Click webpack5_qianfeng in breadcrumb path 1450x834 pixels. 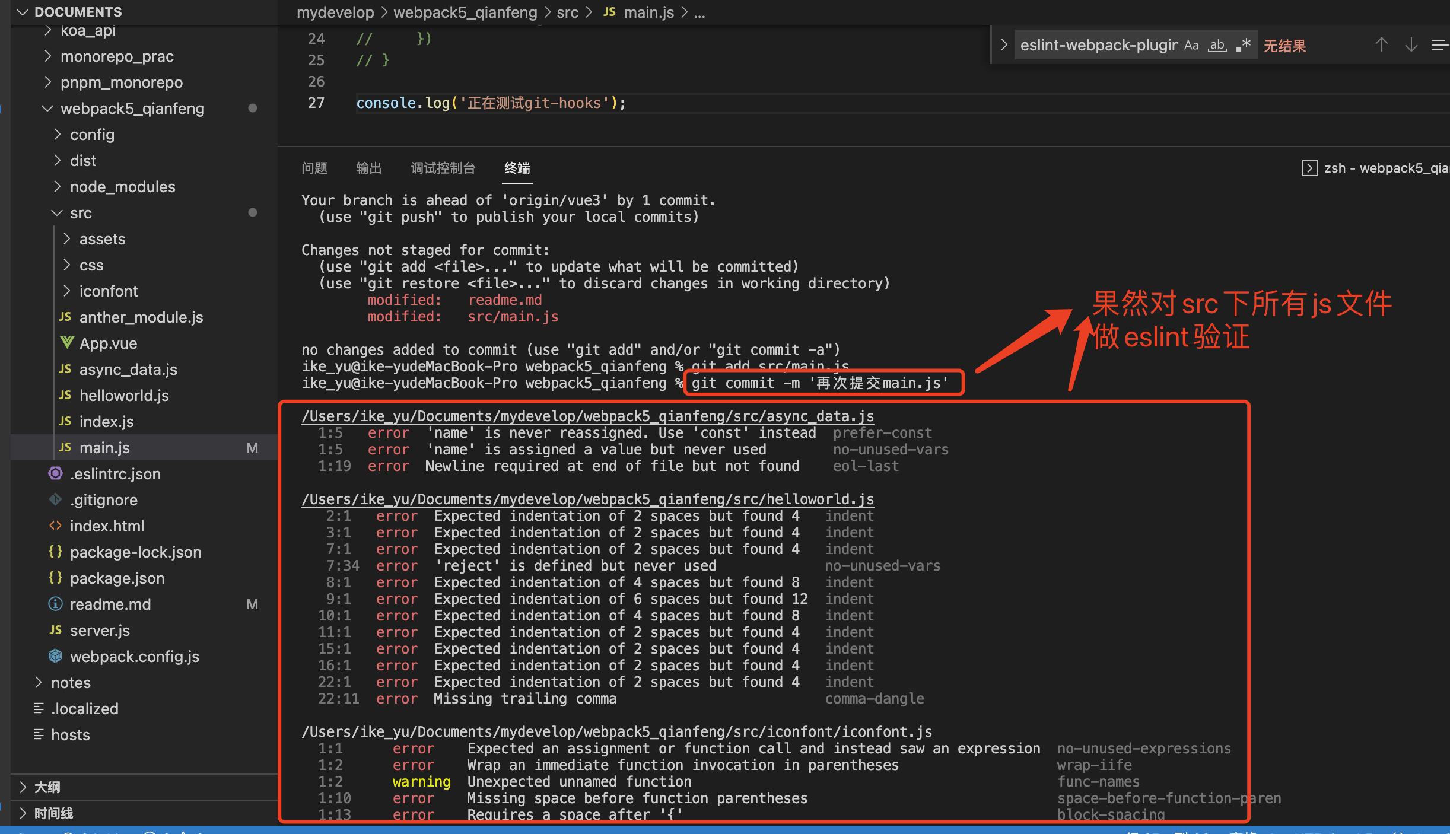point(465,12)
